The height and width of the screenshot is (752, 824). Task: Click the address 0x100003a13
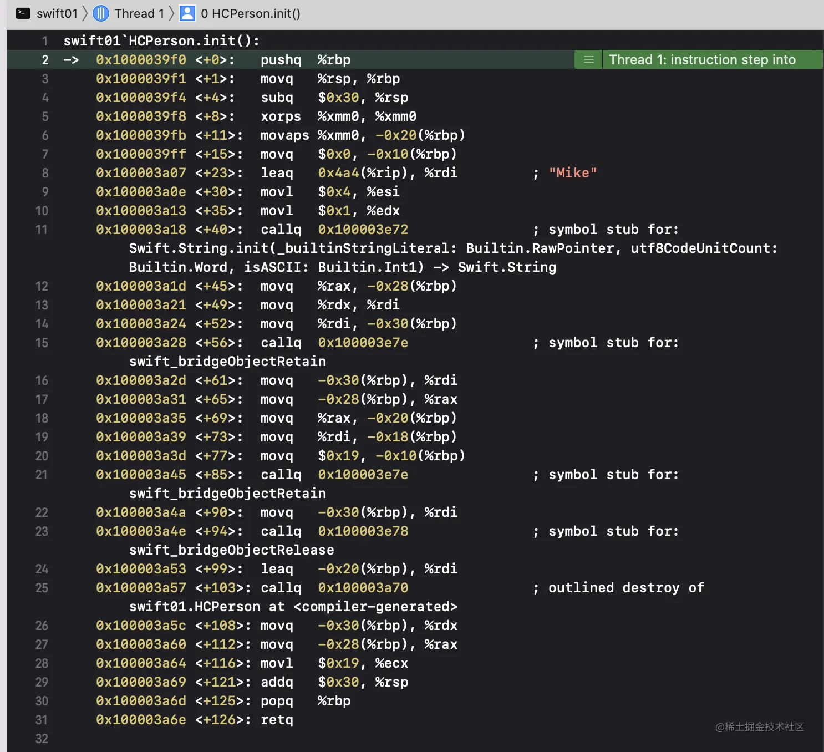pos(141,211)
